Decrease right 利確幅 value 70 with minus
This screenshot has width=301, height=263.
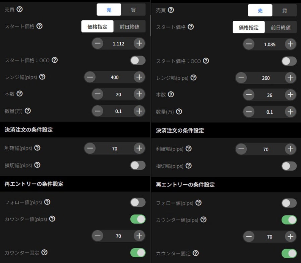pyautogui.click(x=241, y=149)
